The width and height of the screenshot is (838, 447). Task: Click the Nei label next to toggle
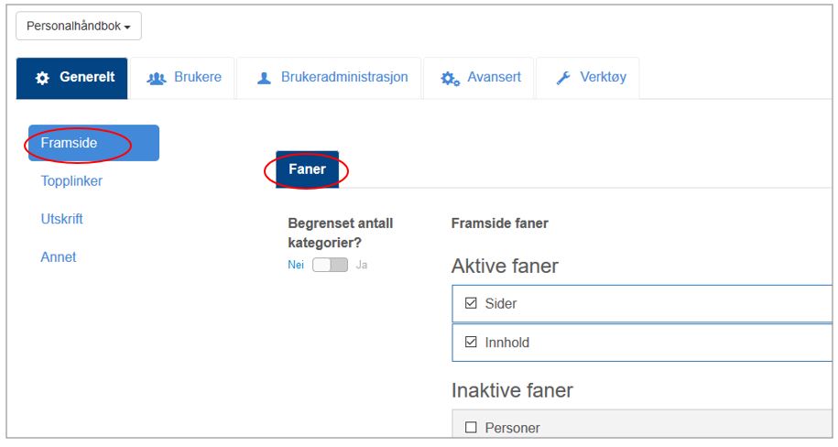(296, 265)
